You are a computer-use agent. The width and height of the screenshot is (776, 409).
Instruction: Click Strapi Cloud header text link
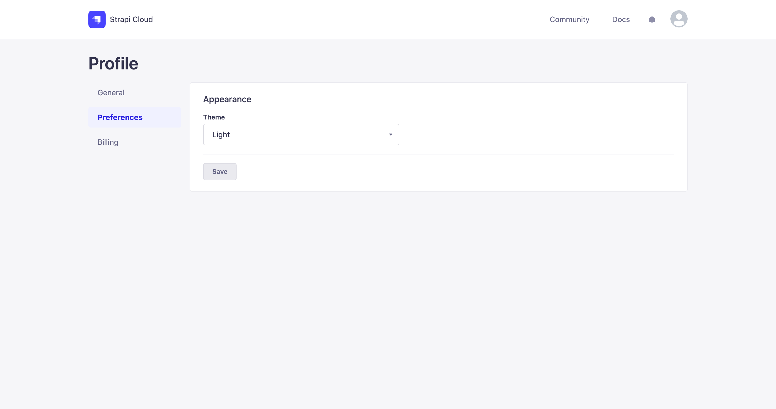(x=131, y=19)
